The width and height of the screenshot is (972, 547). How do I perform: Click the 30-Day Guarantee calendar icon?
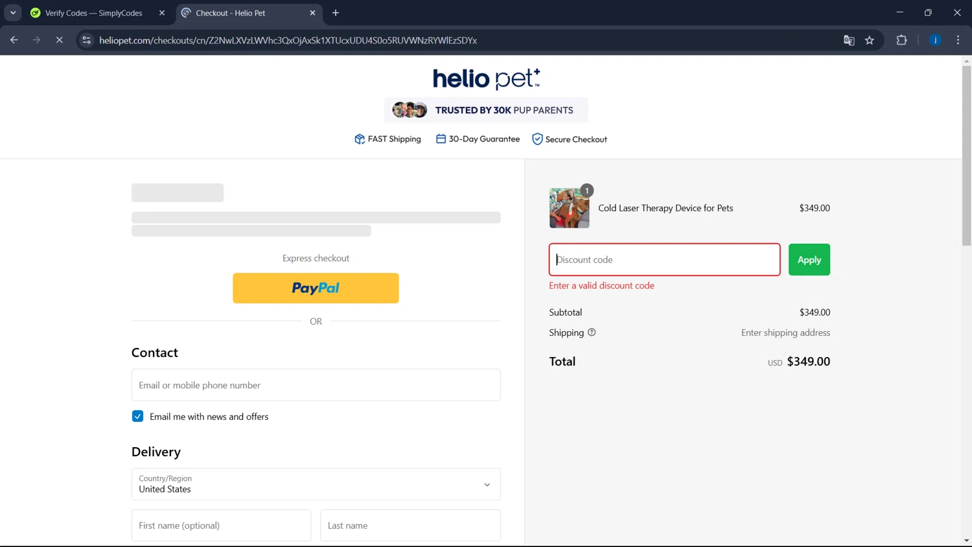coord(441,139)
